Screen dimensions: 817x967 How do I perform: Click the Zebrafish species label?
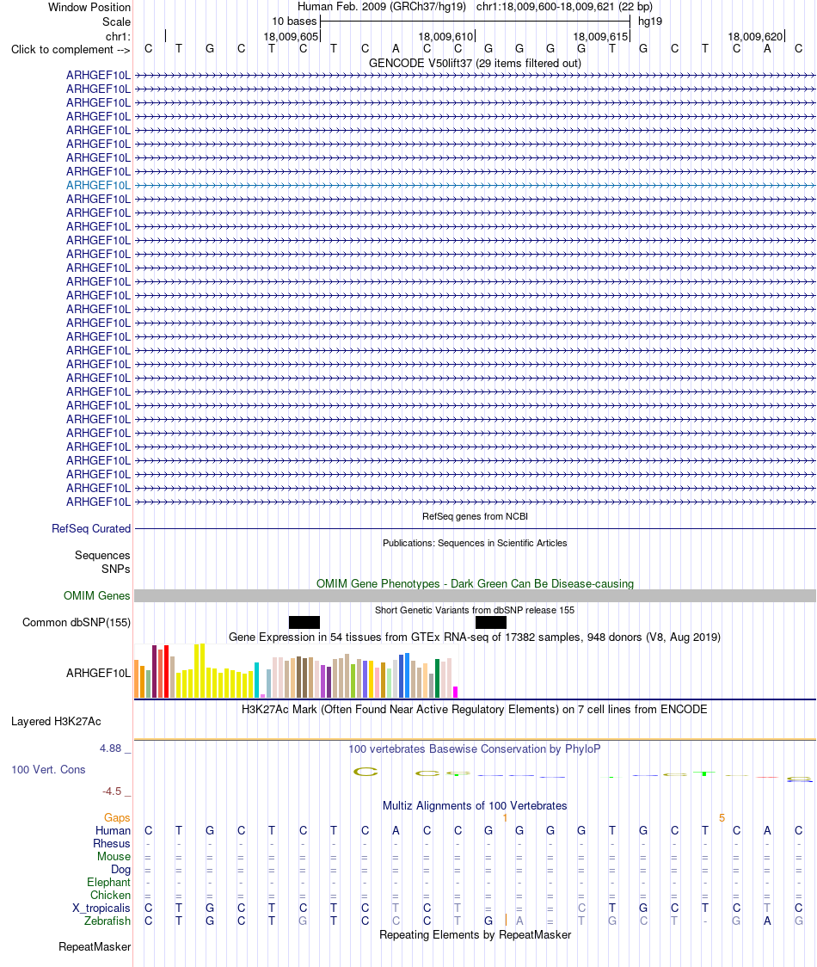(107, 921)
